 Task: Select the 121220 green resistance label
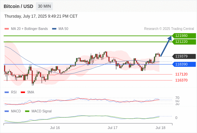click(184, 42)
